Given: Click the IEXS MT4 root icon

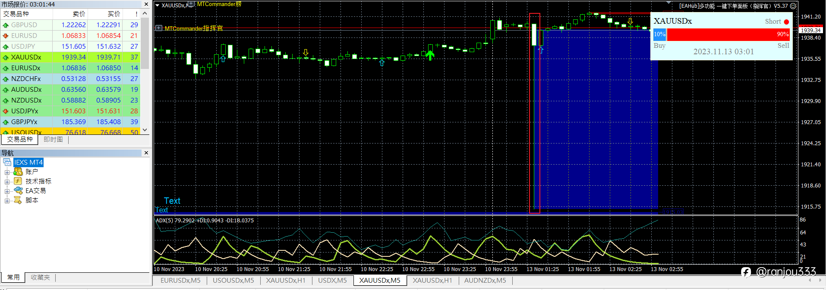Looking at the screenshot, I should click(x=7, y=162).
